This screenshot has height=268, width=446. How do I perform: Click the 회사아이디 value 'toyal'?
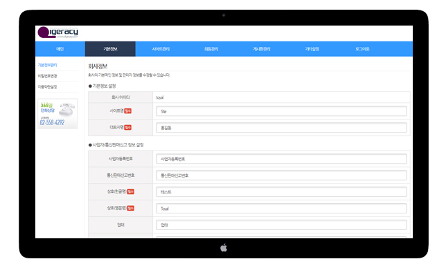(160, 97)
